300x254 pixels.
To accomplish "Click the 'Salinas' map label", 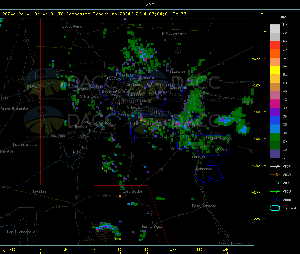I will tap(58, 136).
